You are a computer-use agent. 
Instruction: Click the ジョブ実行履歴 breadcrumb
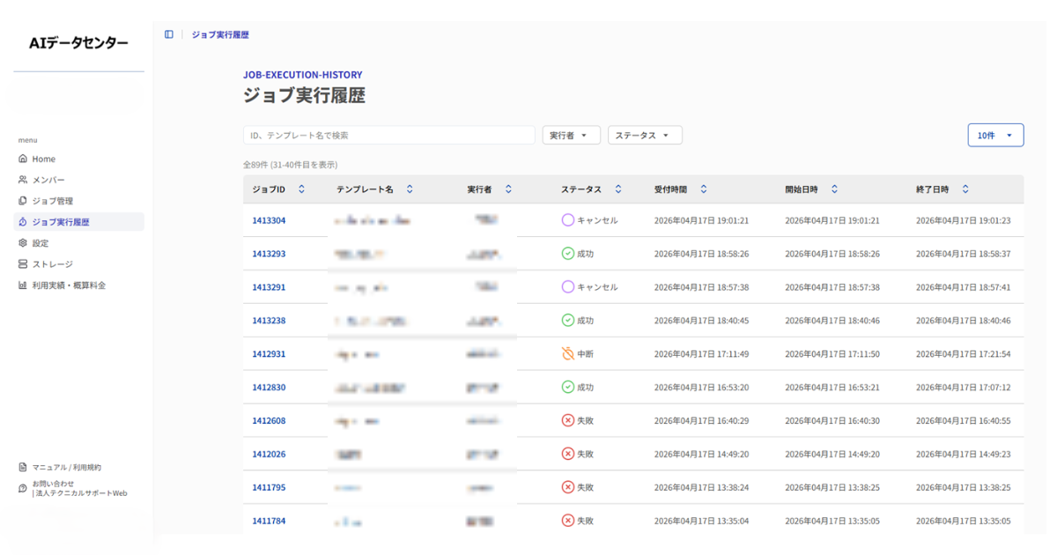coord(220,34)
